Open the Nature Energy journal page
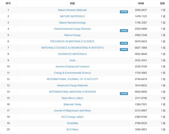The width and height of the screenshot is (169, 134). pos(72,35)
